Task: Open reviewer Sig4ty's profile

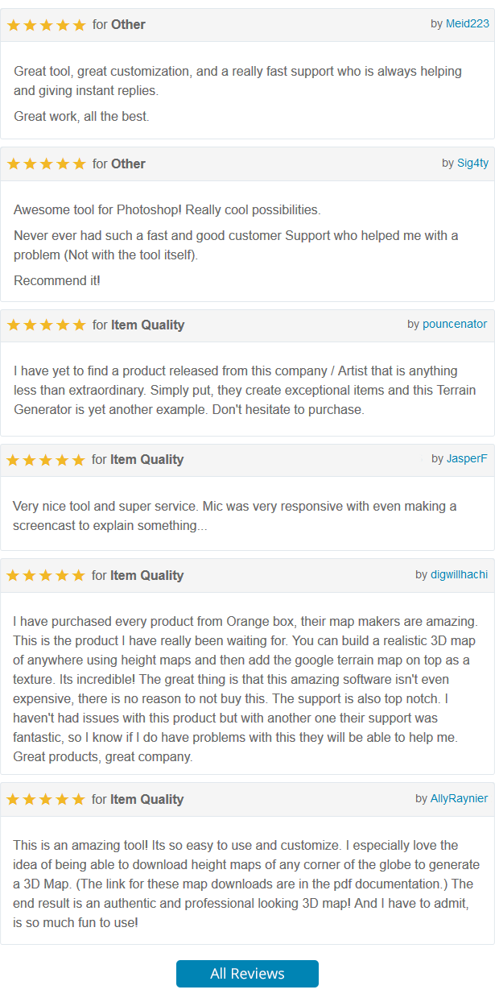Action: [x=472, y=163]
